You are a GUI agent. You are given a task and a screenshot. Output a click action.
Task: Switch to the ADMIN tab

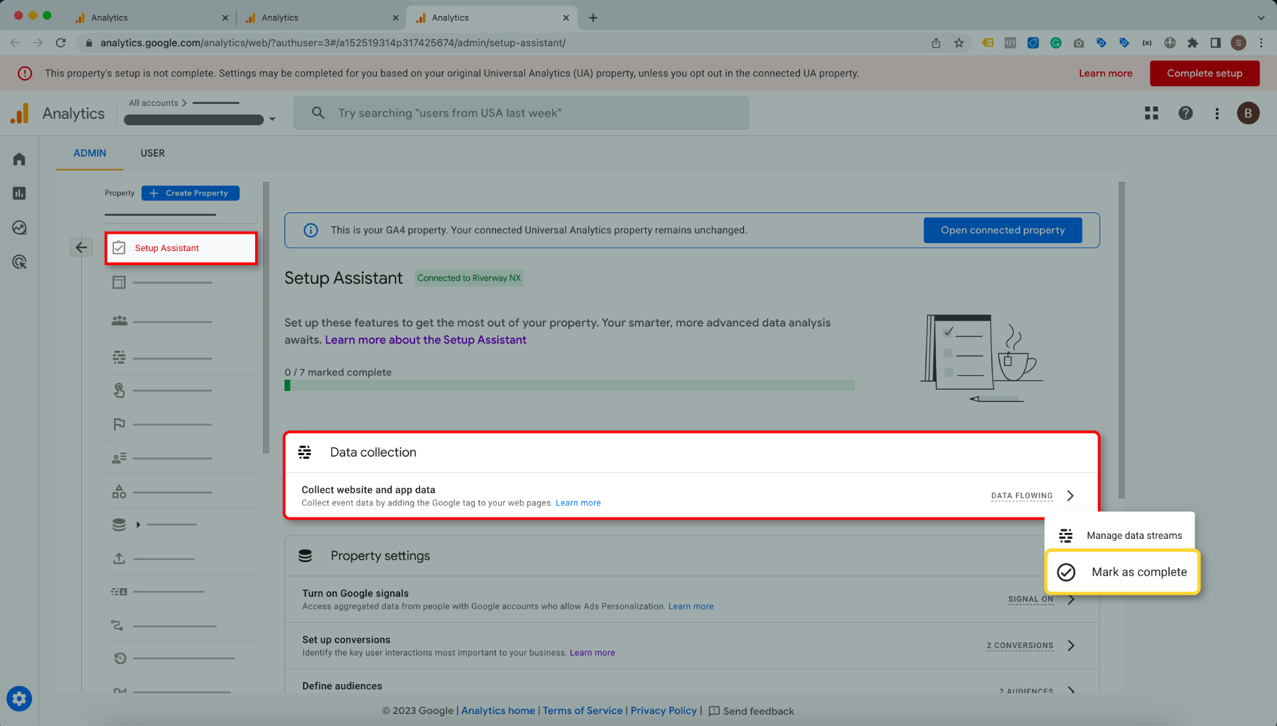point(90,153)
